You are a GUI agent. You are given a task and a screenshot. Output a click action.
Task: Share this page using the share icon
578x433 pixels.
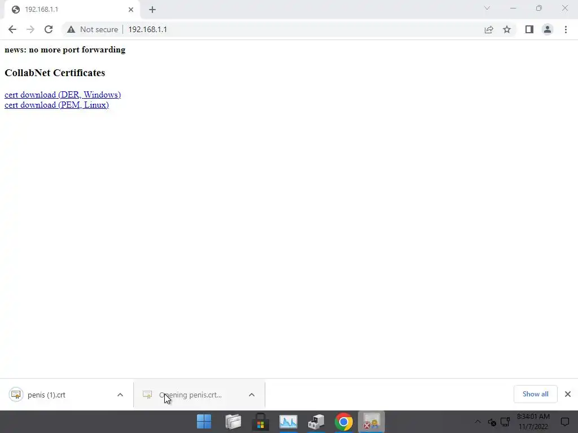[x=489, y=29]
